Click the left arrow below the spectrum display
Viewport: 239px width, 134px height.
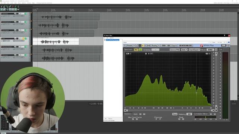(125, 111)
